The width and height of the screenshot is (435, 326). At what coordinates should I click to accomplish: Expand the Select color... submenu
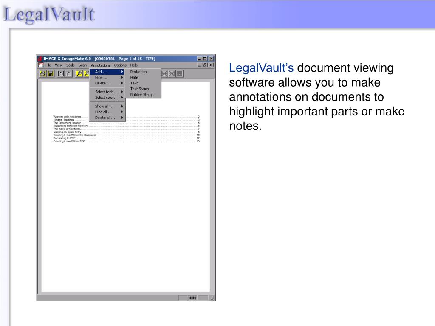(x=107, y=98)
